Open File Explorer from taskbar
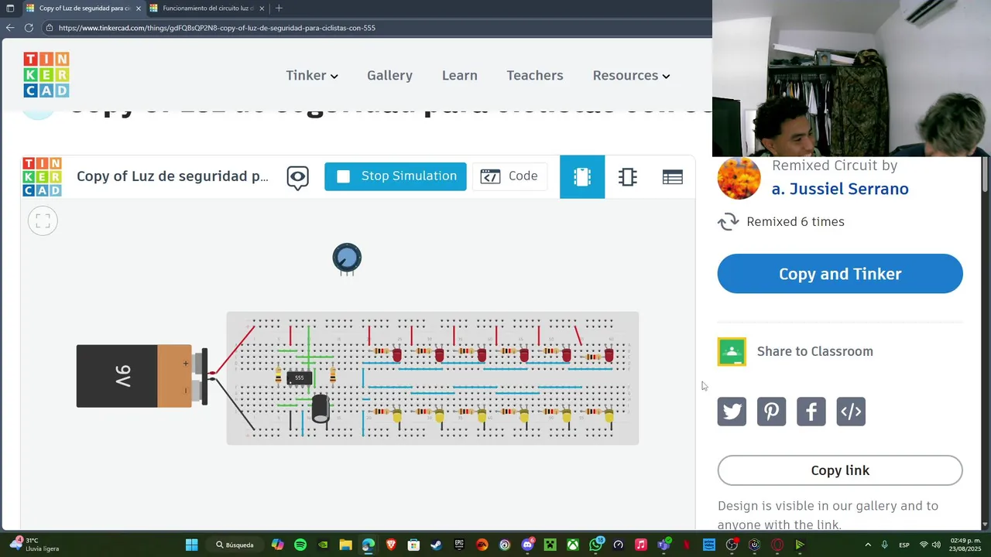 point(345,545)
